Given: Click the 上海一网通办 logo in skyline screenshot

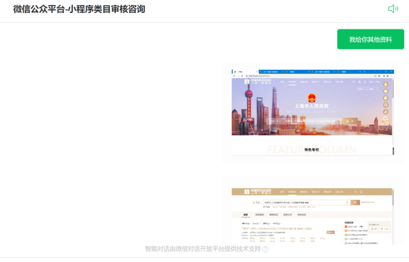Looking at the screenshot, I should 258,82.
